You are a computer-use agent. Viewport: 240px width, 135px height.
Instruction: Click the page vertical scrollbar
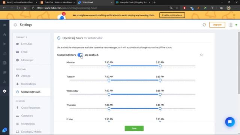click(x=239, y=63)
